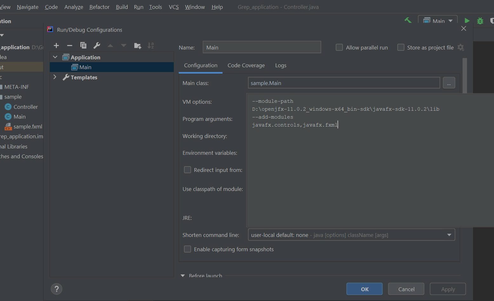This screenshot has height=301, width=494.
Task: Open the Run menu
Action: [x=139, y=7]
